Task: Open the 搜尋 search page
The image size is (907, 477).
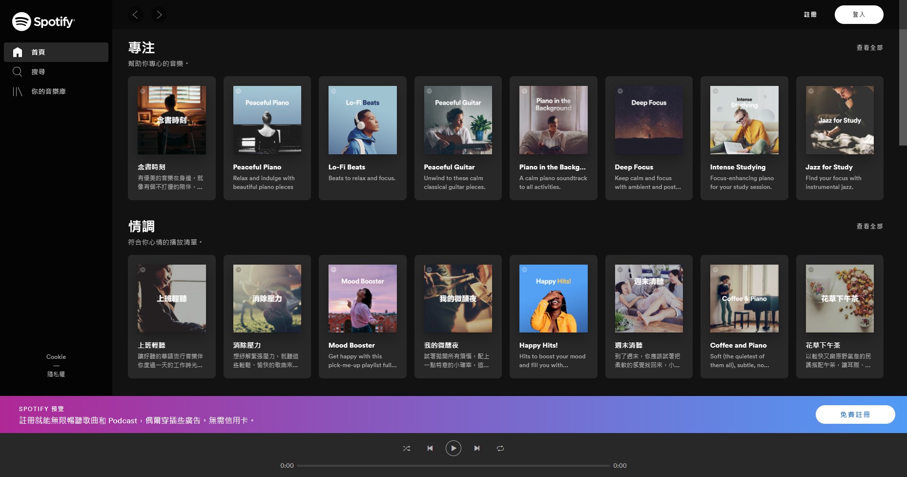Action: pos(38,72)
